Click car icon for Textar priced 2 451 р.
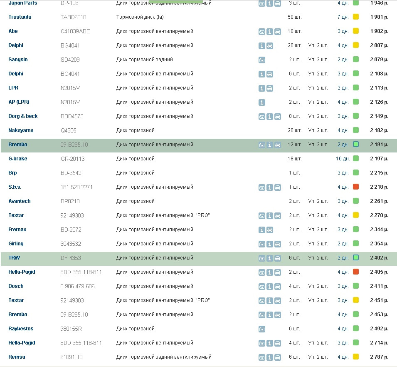Screen dimensions: 397x367 (278, 301)
